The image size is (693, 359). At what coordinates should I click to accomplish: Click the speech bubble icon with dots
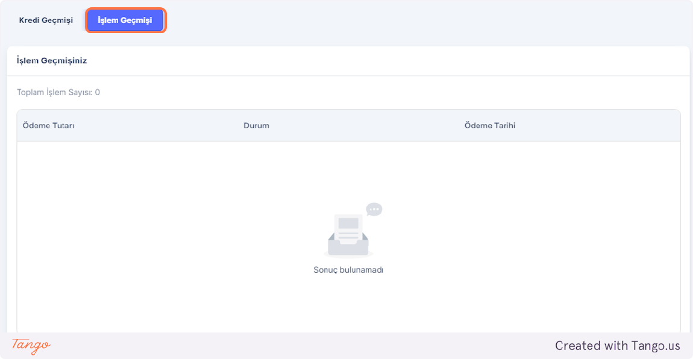pos(374,210)
